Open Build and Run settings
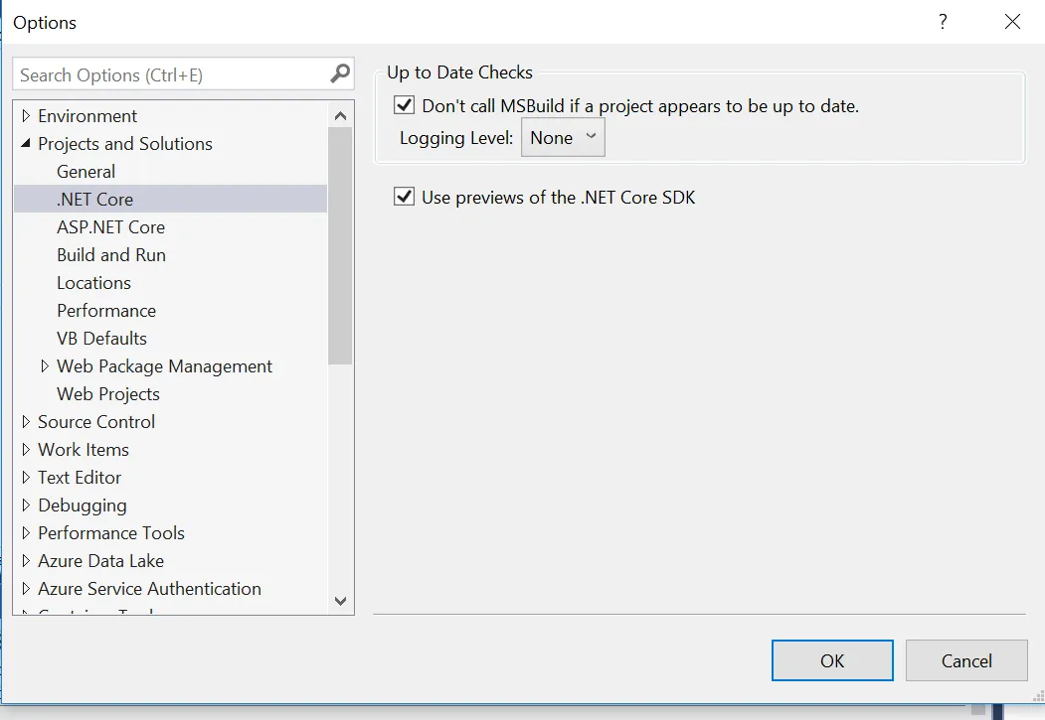Screen dimensions: 1045x720 (x=111, y=255)
